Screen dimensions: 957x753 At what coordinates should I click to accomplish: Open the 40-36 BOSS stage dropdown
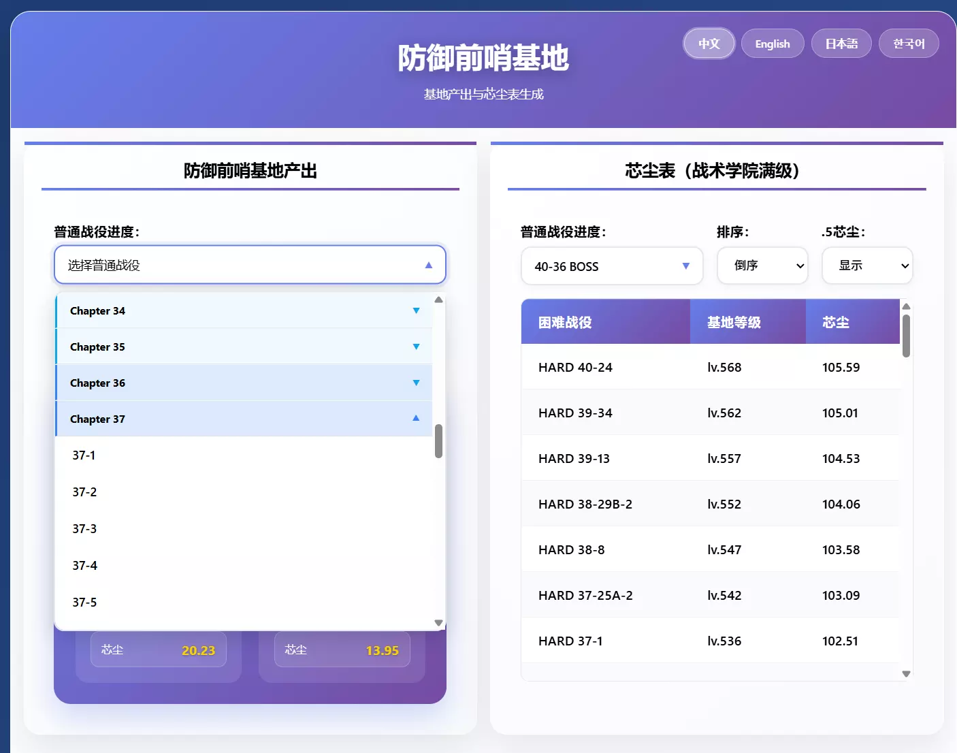611,266
